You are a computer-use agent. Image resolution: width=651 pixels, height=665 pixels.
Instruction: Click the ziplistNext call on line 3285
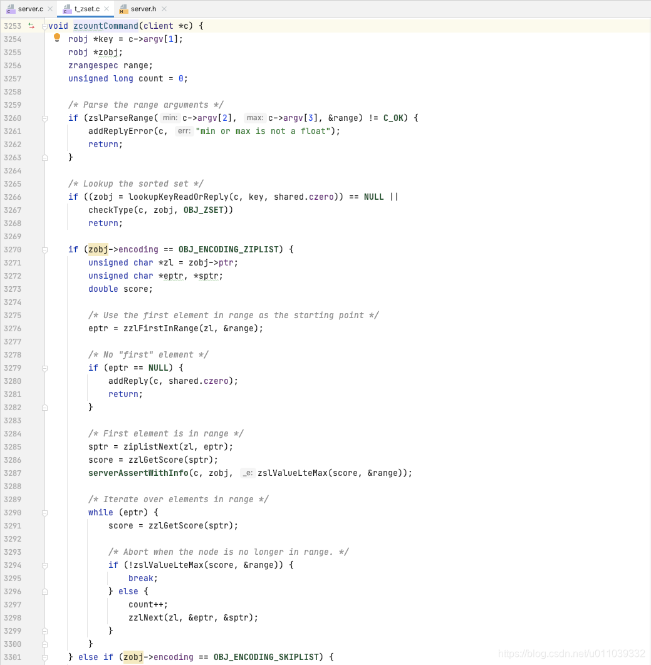pyautogui.click(x=151, y=446)
